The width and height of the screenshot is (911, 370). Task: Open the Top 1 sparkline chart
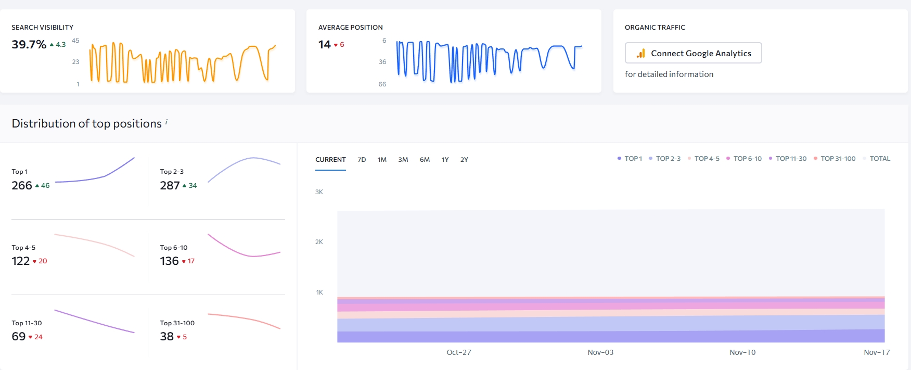(x=95, y=171)
